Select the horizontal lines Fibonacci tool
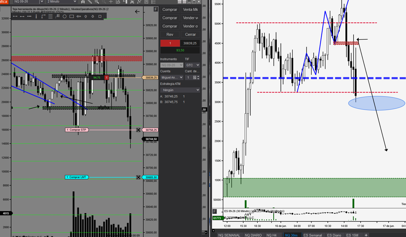The height and width of the screenshot is (237, 406). (50, 16)
